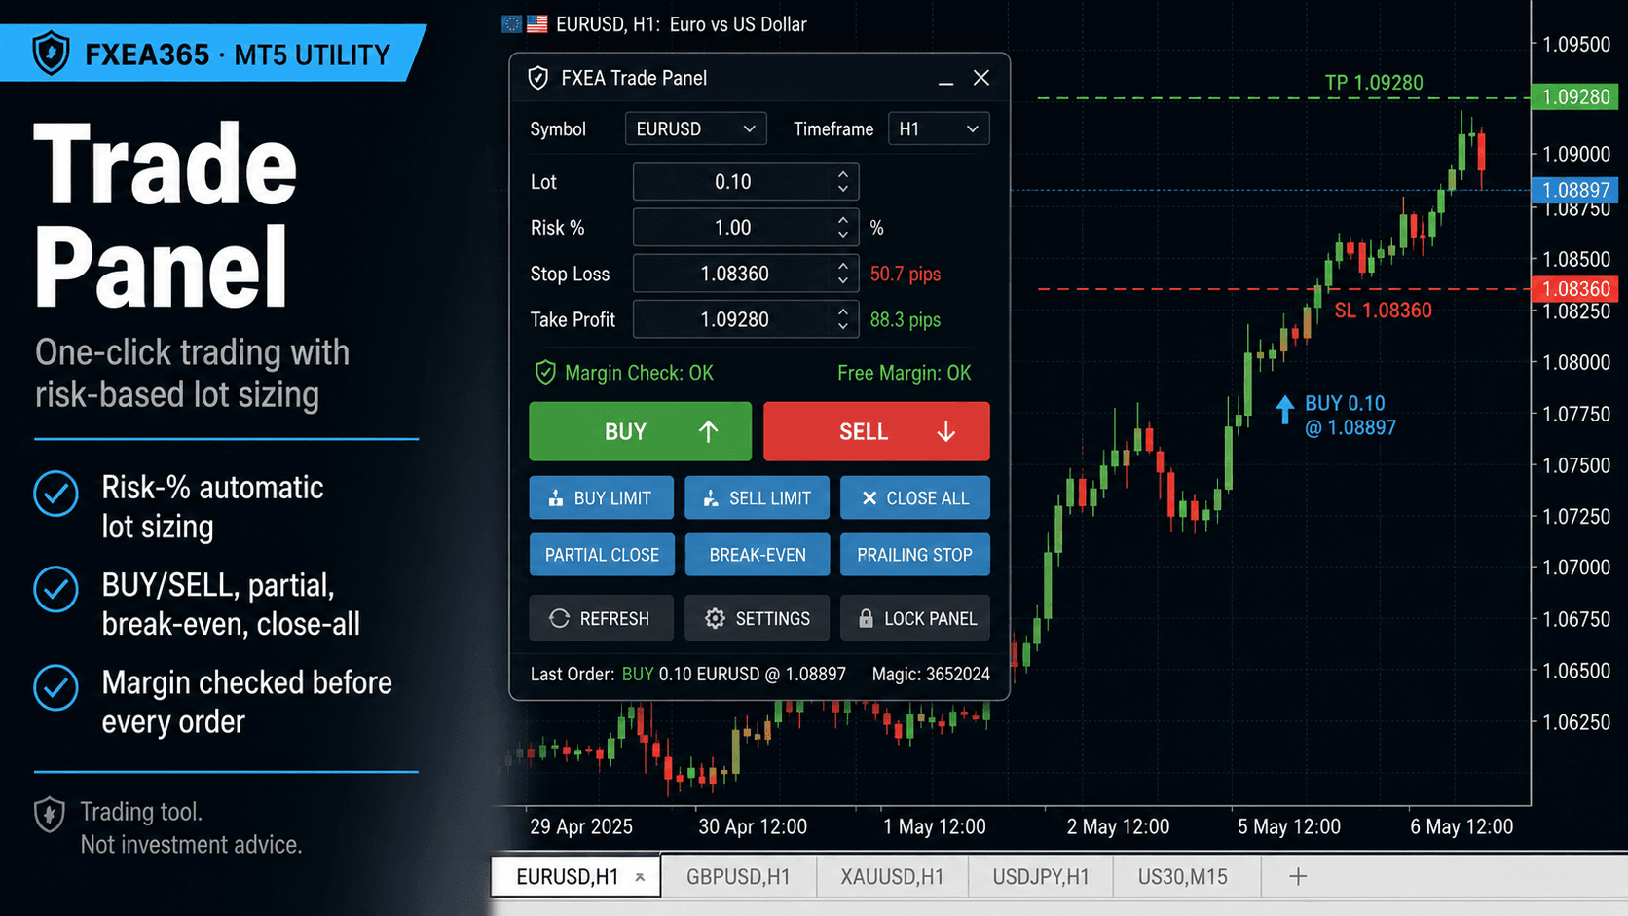Click checkmark icon beside Margin checked

[56, 688]
